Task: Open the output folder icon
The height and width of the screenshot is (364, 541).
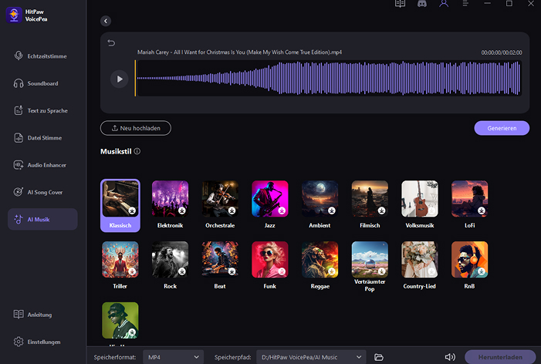Action: 379,357
